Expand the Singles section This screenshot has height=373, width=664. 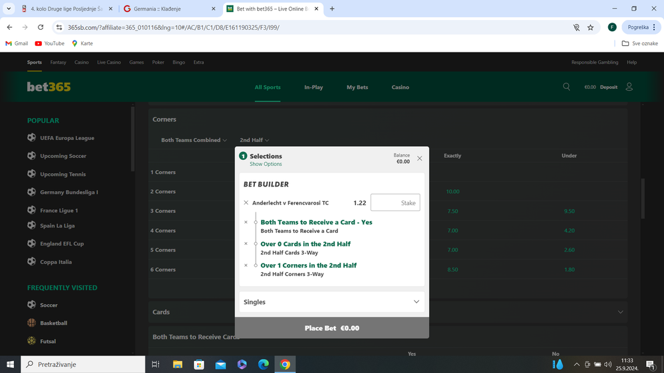(x=331, y=302)
